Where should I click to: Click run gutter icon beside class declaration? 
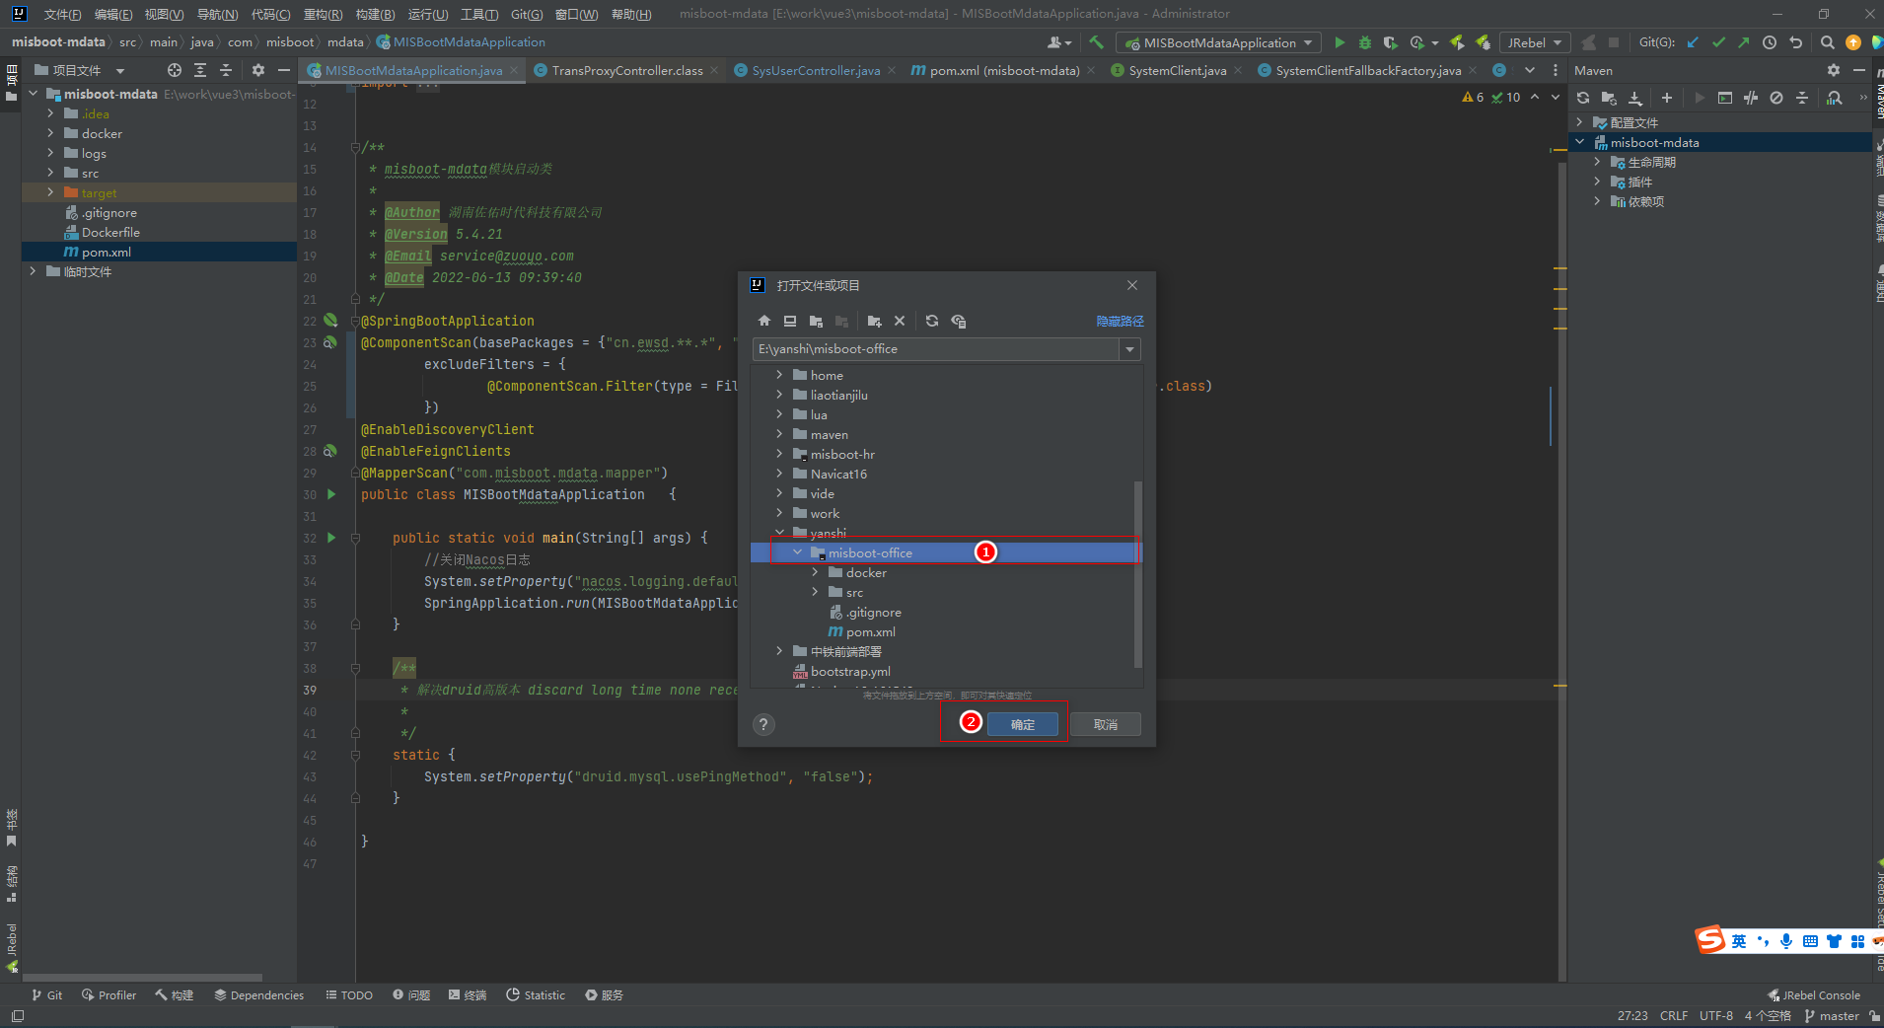(331, 494)
